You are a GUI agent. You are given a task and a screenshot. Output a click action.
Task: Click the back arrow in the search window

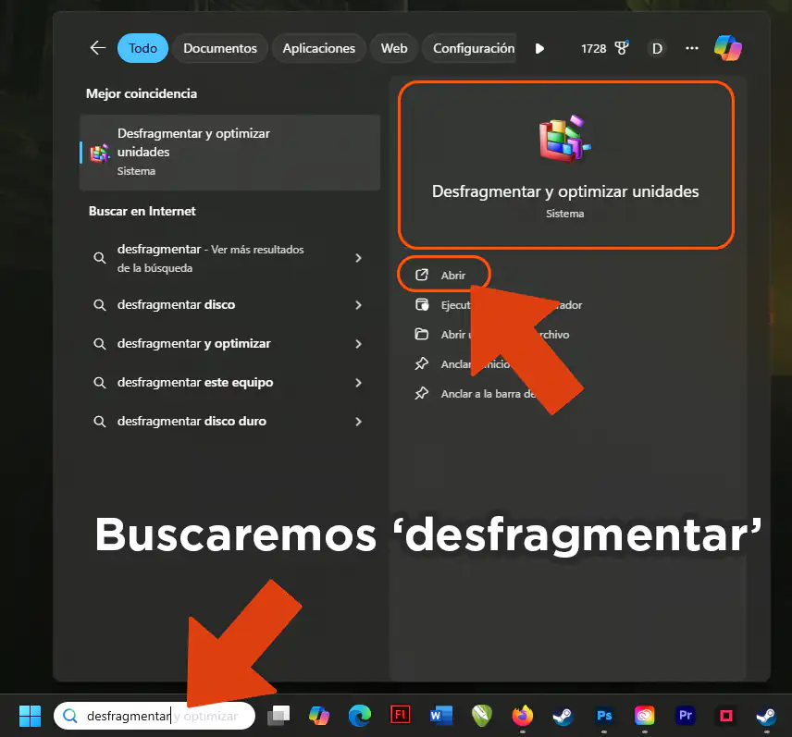98,48
